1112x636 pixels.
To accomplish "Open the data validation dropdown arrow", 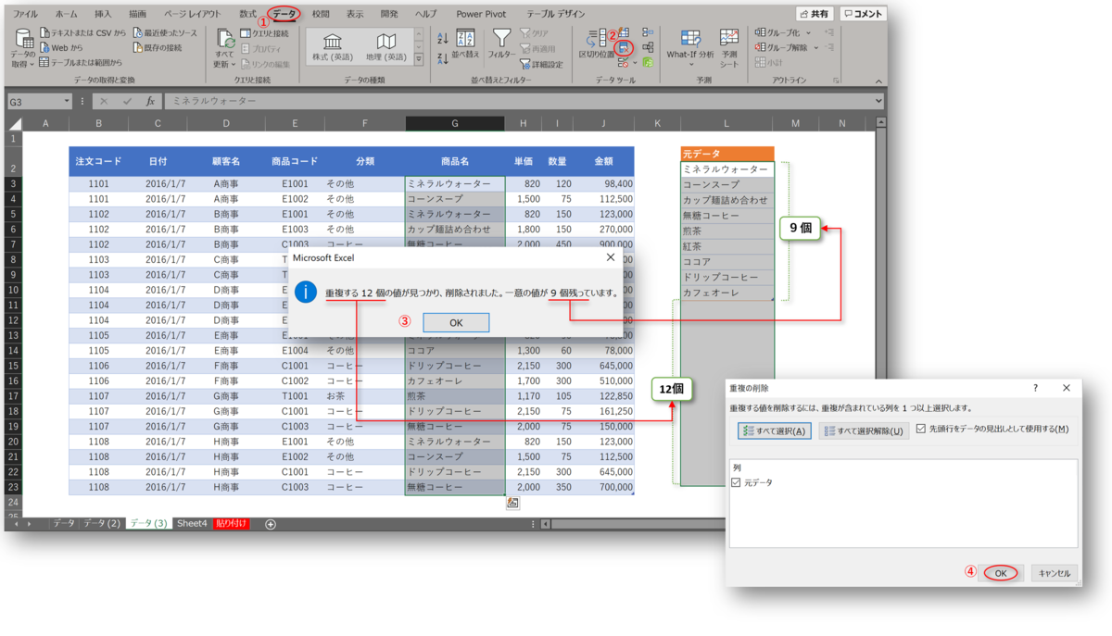I will pos(635,62).
